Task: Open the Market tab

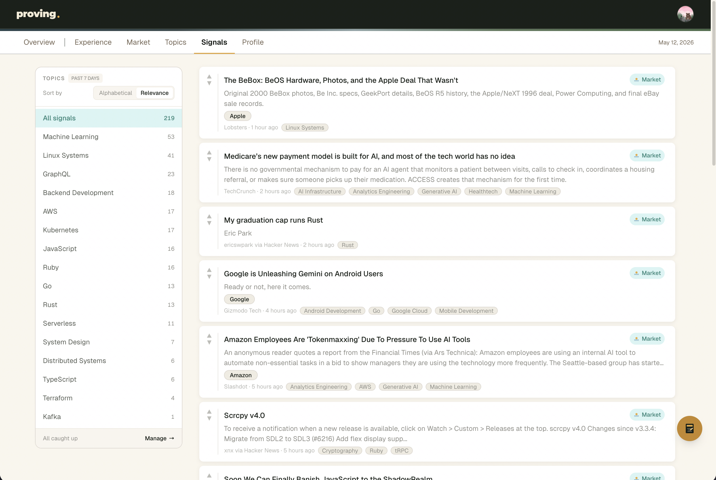Action: coord(138,42)
